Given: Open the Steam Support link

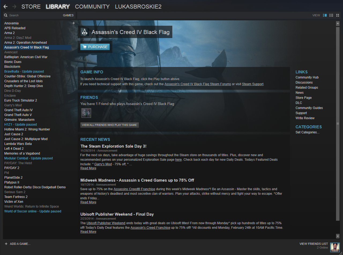Looking at the screenshot, I should point(253,84).
